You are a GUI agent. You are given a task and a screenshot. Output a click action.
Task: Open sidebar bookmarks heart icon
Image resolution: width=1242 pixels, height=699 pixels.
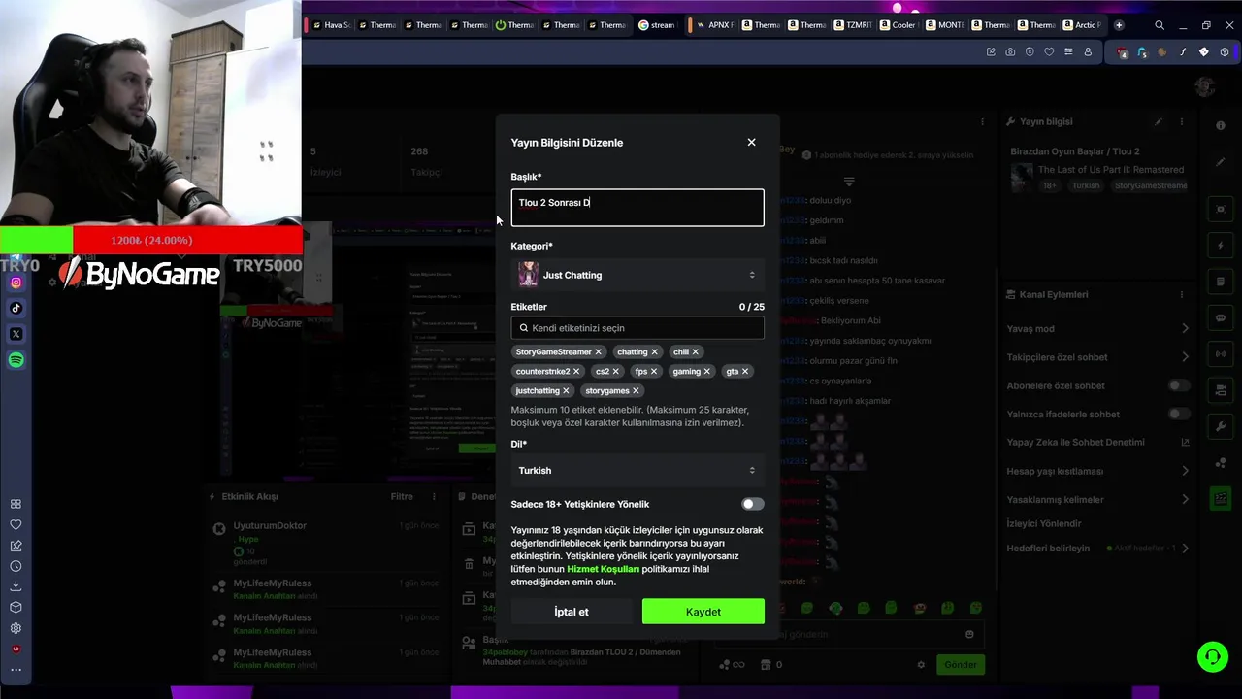click(x=16, y=525)
